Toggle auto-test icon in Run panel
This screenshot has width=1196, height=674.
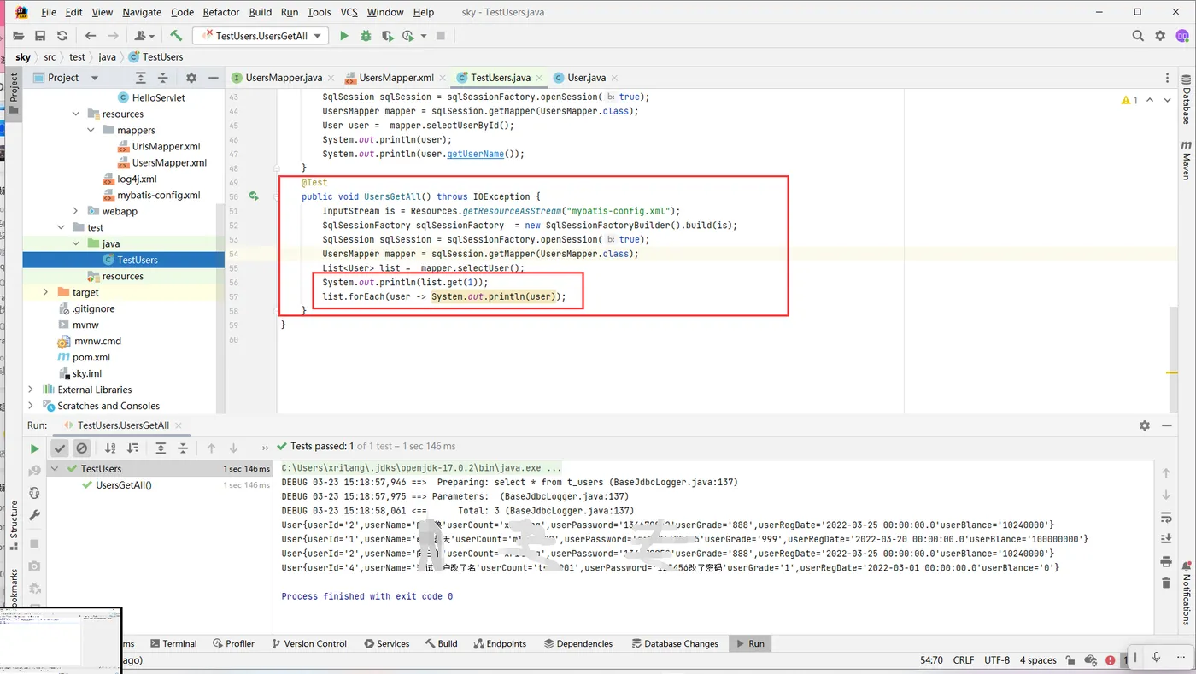click(34, 493)
